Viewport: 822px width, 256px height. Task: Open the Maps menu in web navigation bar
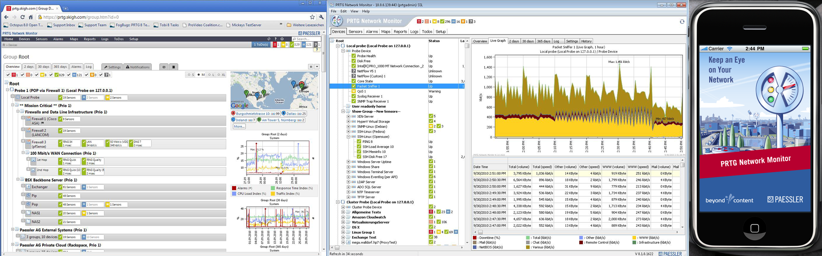click(74, 39)
